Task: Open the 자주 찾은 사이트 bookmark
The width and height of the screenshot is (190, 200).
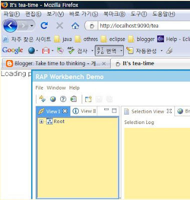Action: [27, 39]
